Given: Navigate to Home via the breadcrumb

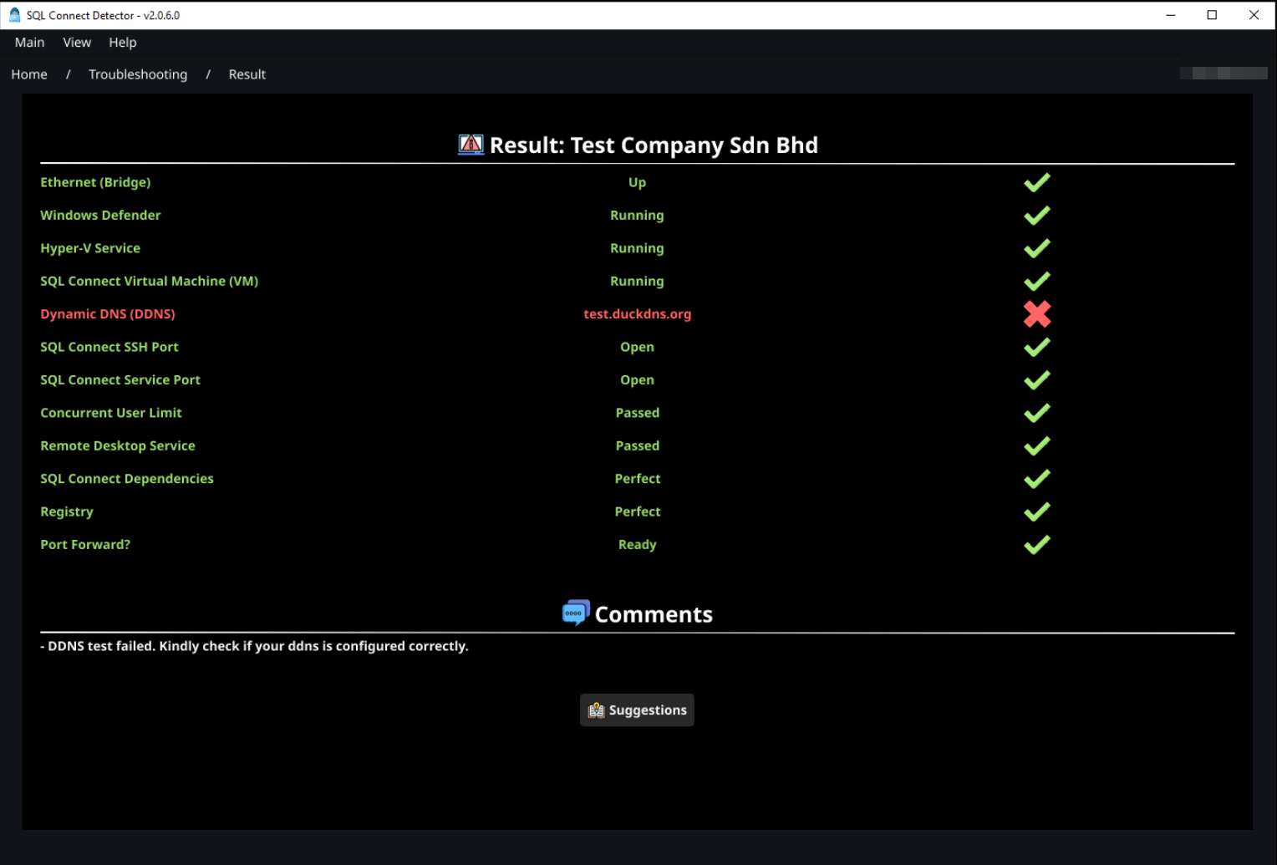Looking at the screenshot, I should pyautogui.click(x=28, y=74).
